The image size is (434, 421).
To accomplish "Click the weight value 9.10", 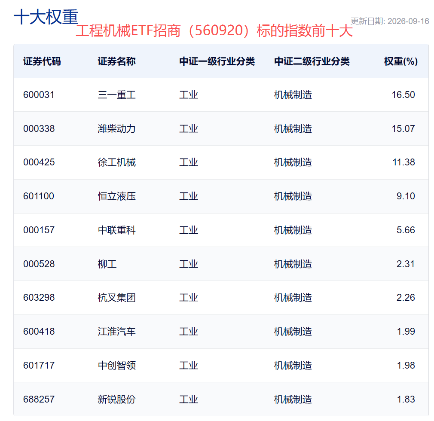I will [406, 196].
